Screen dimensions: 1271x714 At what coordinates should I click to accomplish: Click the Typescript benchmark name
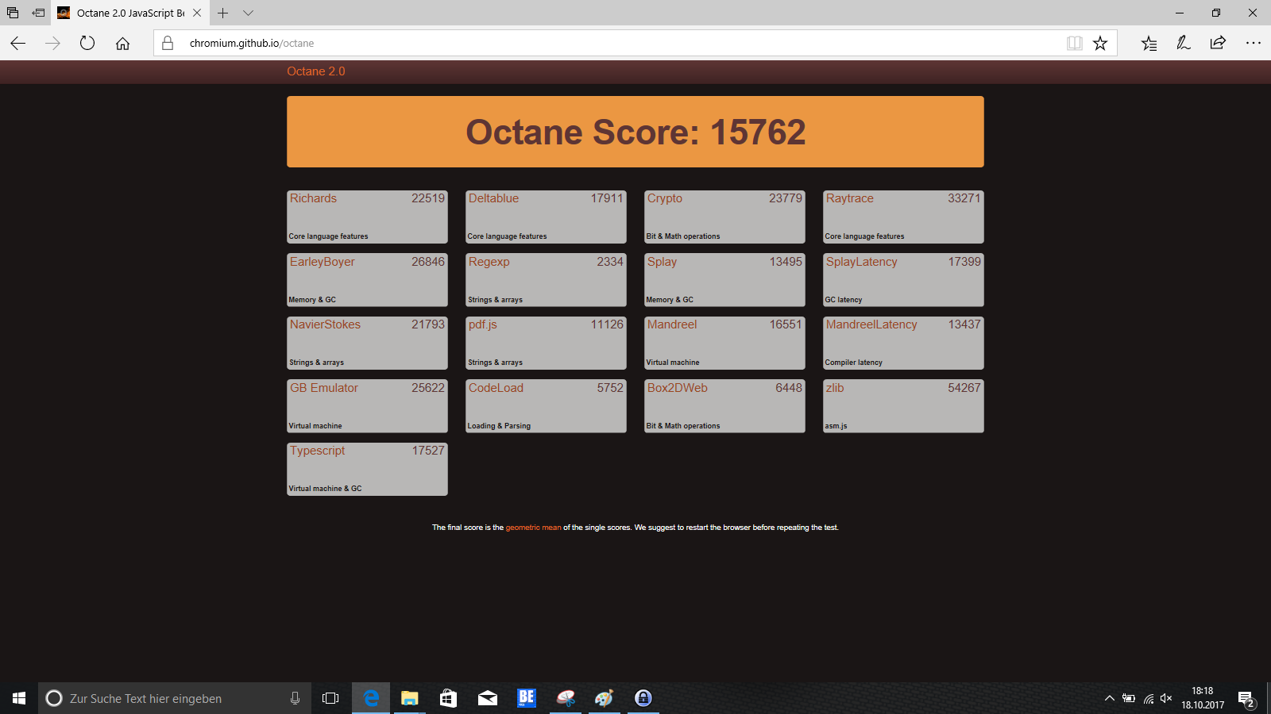318,451
